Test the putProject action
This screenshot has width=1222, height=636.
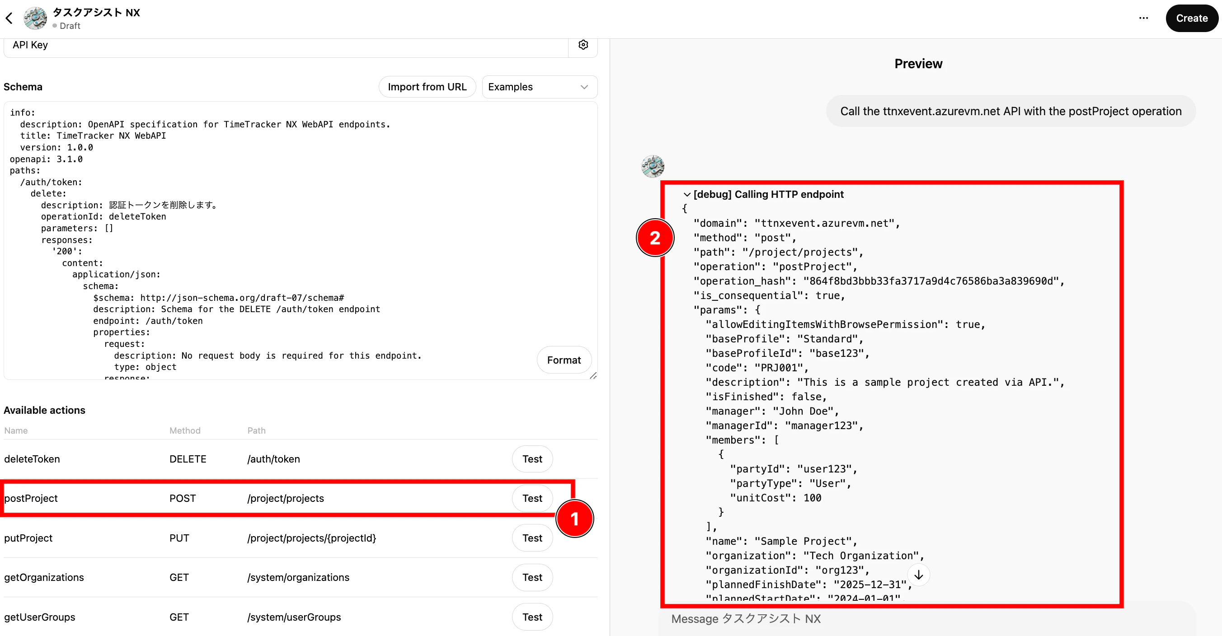point(532,538)
